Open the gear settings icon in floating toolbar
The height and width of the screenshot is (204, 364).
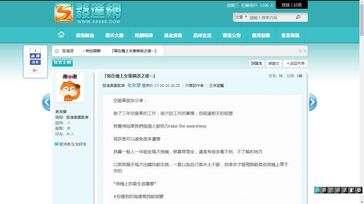tap(359, 190)
